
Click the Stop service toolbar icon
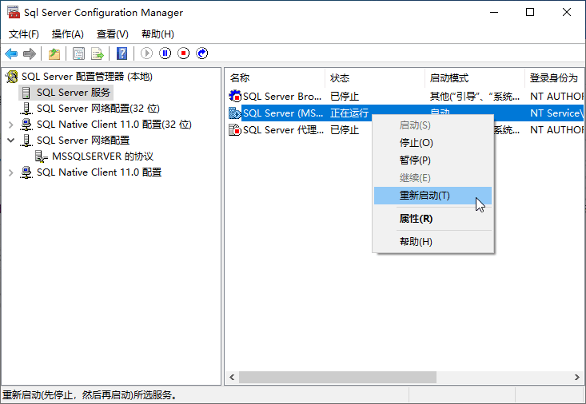tap(184, 53)
